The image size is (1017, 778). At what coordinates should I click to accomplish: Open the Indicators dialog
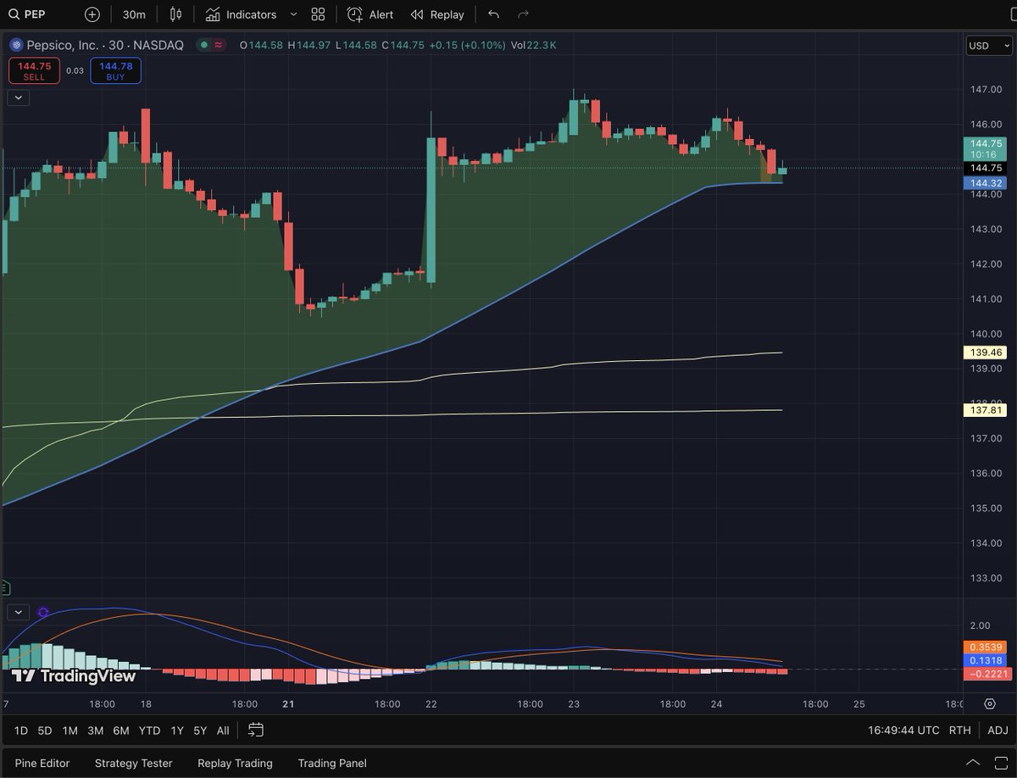point(242,14)
